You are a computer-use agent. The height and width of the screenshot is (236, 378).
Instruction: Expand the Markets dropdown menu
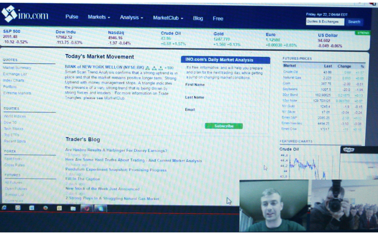coord(99,17)
